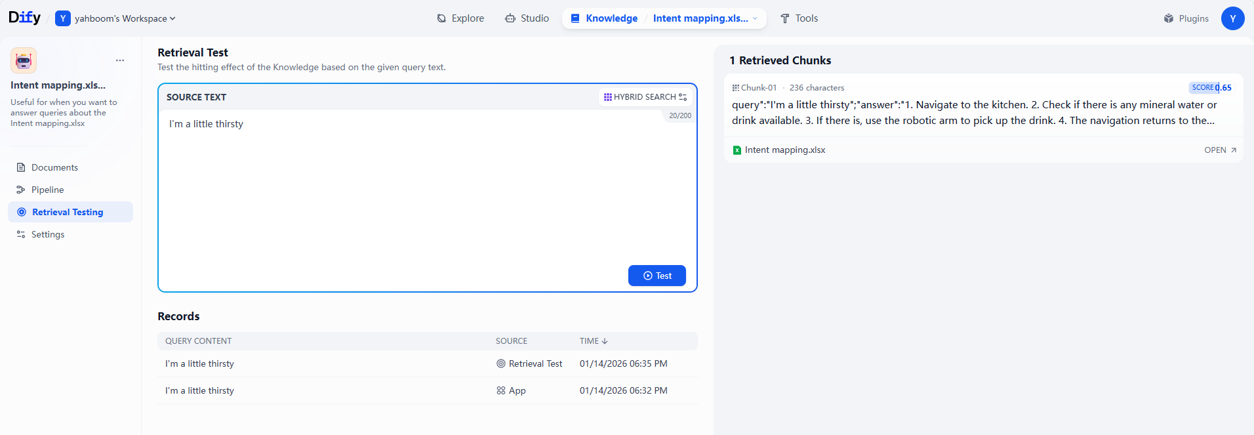Screen dimensions: 1254x435
Task: Run the retrieval Test button
Action: click(657, 276)
